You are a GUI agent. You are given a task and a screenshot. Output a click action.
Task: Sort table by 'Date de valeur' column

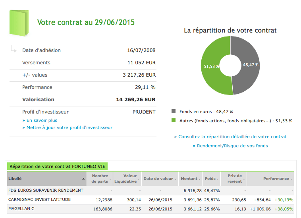tap(159, 179)
